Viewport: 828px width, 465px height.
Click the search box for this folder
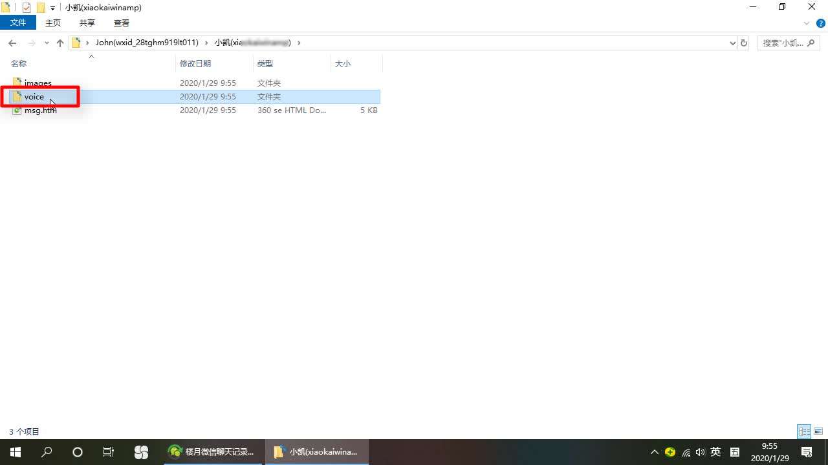788,43
